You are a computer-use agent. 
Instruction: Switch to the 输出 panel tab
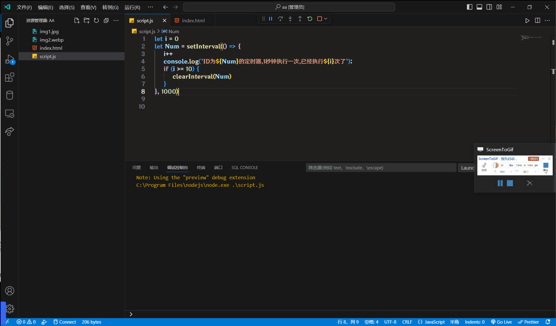point(154,168)
